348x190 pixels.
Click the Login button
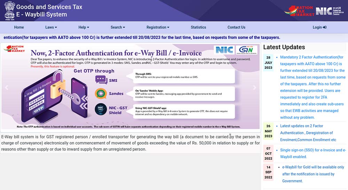pos(319,27)
